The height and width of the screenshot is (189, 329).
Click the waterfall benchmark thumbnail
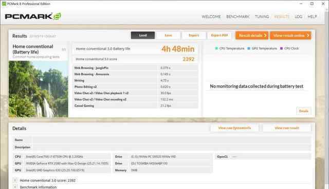(39, 89)
